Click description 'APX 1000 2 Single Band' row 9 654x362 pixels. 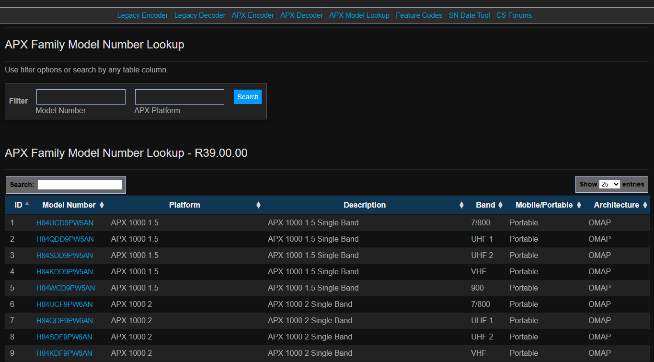point(310,353)
